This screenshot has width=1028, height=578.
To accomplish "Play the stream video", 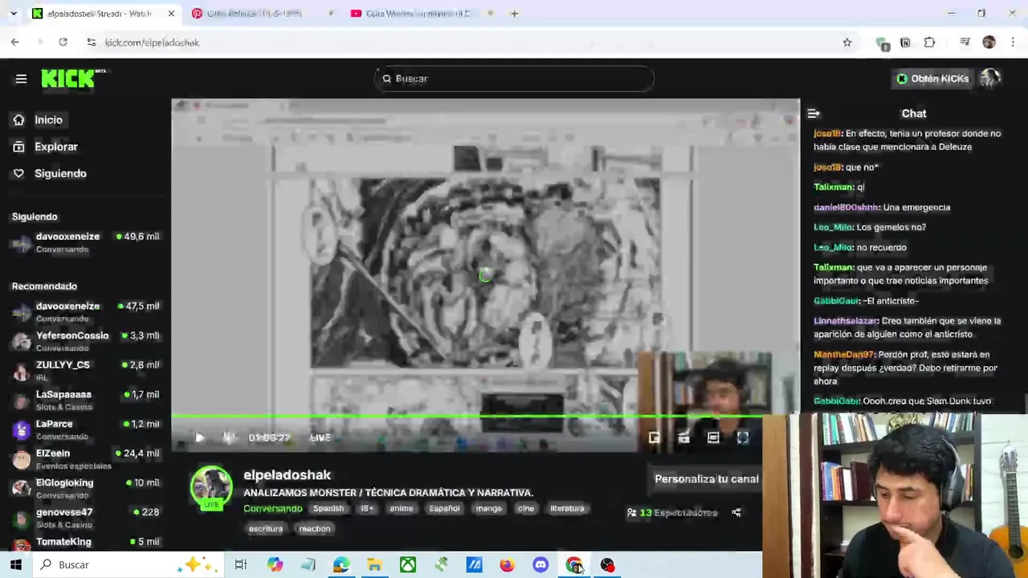I will (199, 438).
